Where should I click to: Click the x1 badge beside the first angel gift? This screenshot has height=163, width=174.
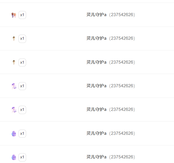pyautogui.click(x=22, y=39)
